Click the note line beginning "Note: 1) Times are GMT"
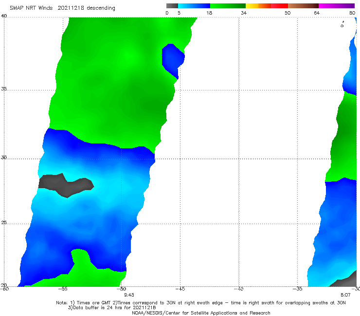 point(201,303)
